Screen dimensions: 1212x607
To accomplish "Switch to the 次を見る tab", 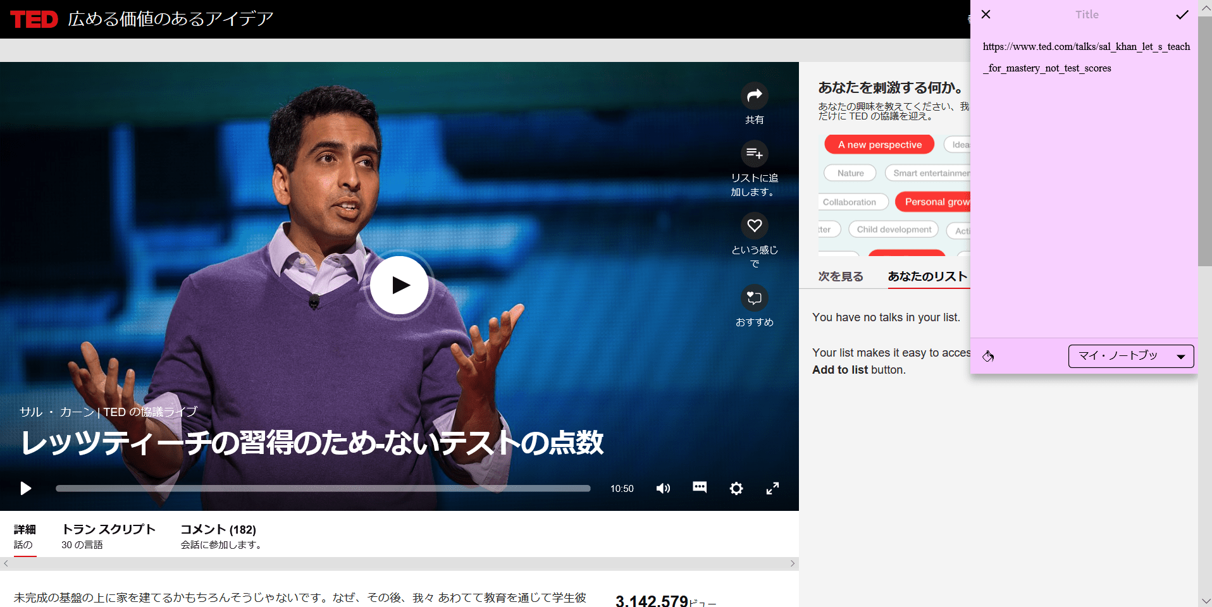I will (841, 276).
